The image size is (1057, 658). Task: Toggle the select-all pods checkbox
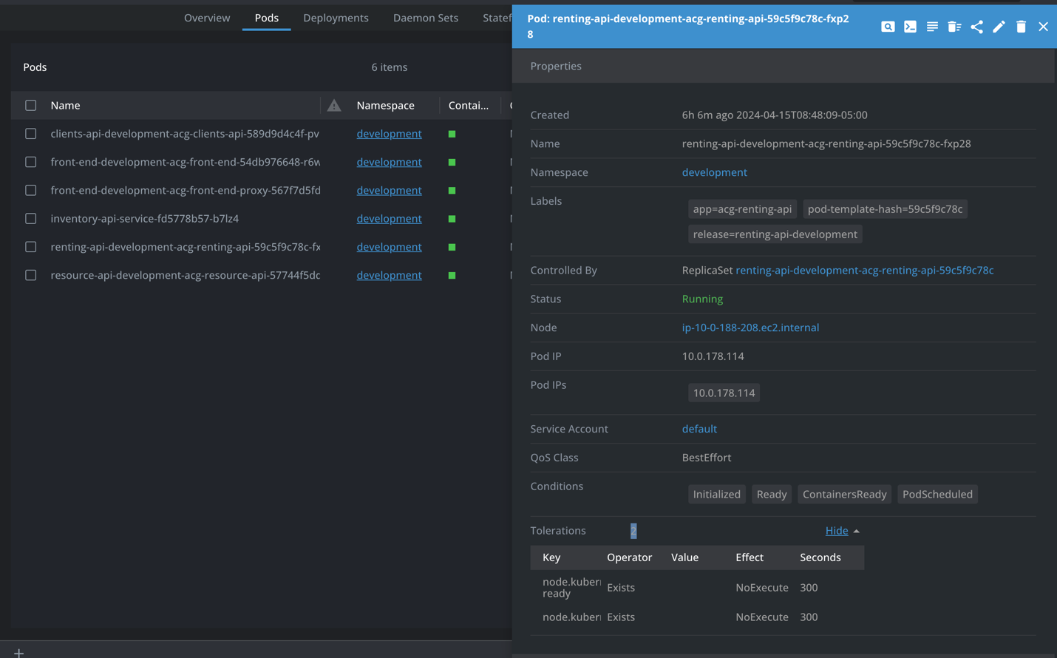coord(30,105)
